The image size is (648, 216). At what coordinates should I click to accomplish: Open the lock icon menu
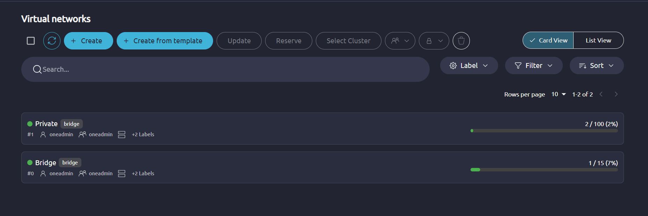(x=434, y=41)
